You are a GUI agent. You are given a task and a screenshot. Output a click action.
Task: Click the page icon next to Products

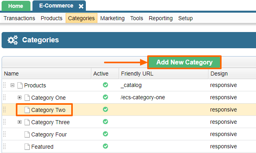point(20,85)
